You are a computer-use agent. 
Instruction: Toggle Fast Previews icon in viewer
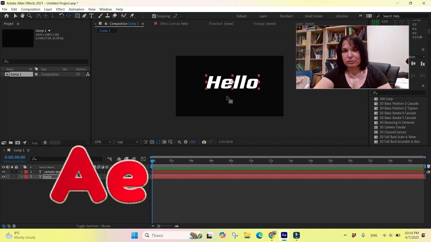(146, 142)
